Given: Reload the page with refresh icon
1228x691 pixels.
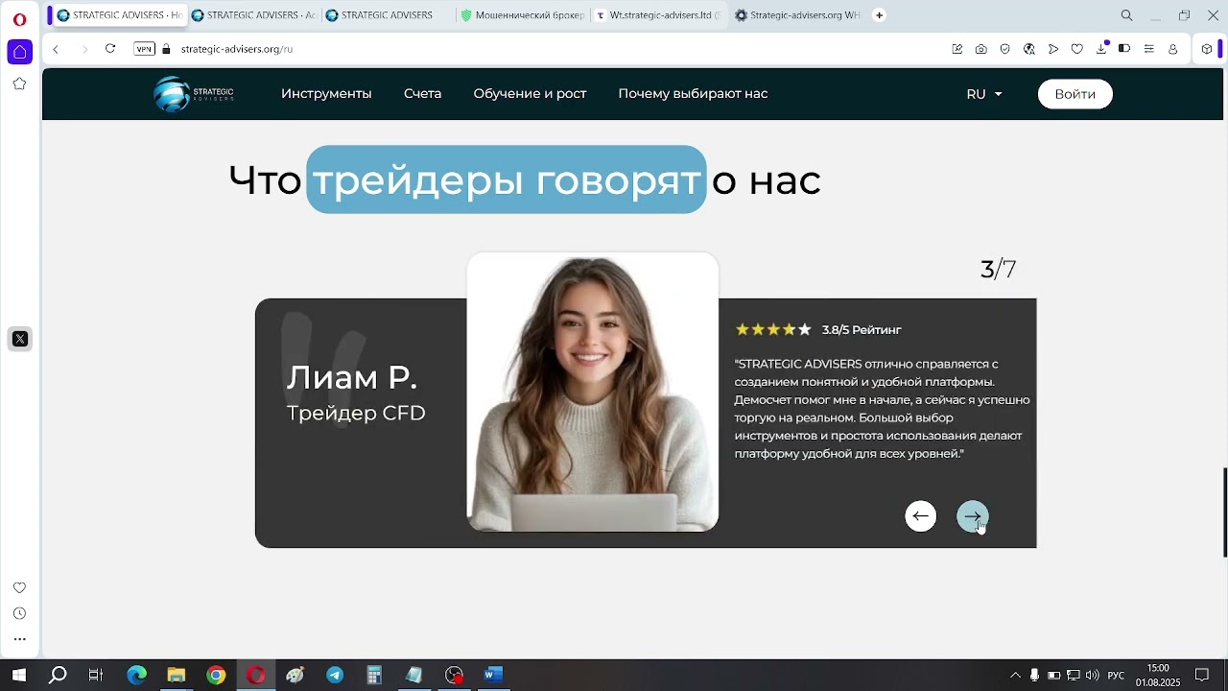Looking at the screenshot, I should tap(110, 49).
